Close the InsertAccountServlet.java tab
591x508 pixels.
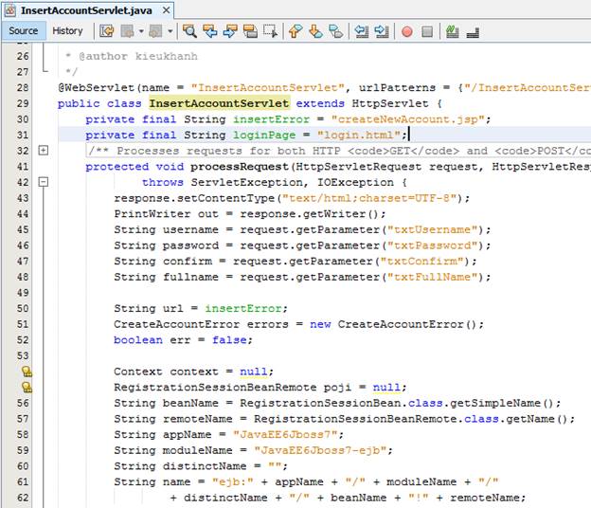[x=166, y=10]
